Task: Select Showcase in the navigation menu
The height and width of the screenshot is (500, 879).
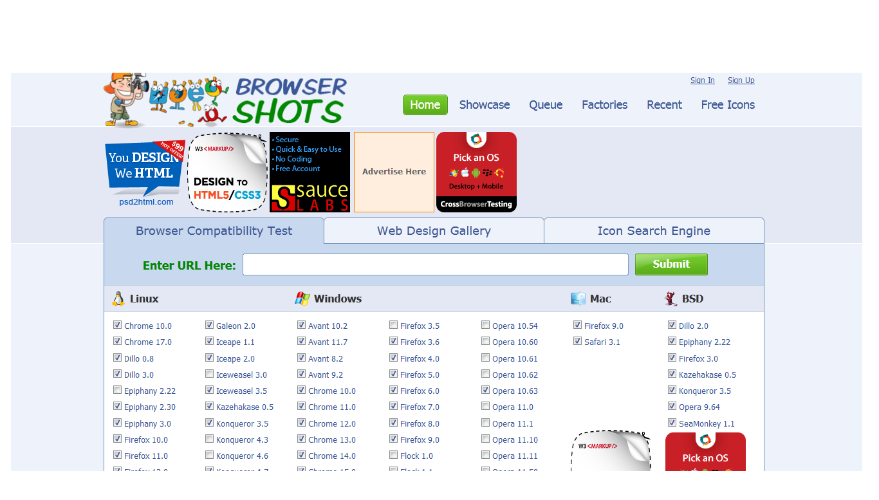Action: (485, 104)
